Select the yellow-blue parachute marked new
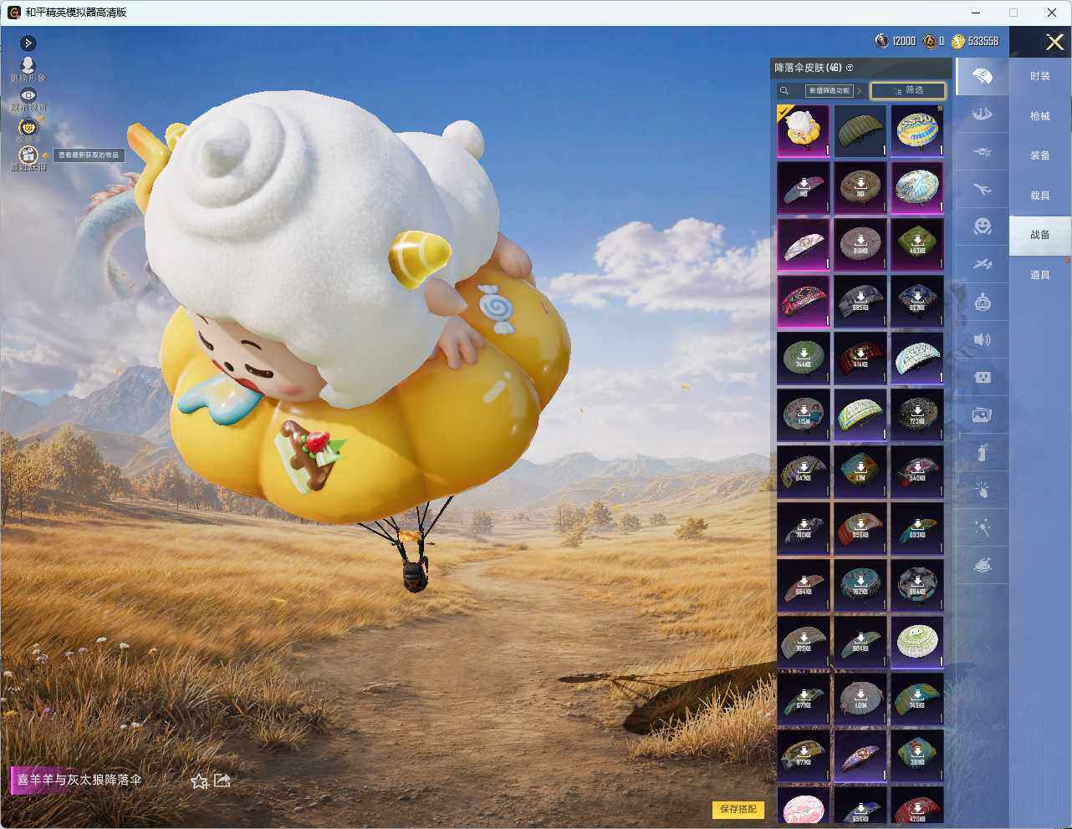This screenshot has width=1072, height=829. point(917,131)
